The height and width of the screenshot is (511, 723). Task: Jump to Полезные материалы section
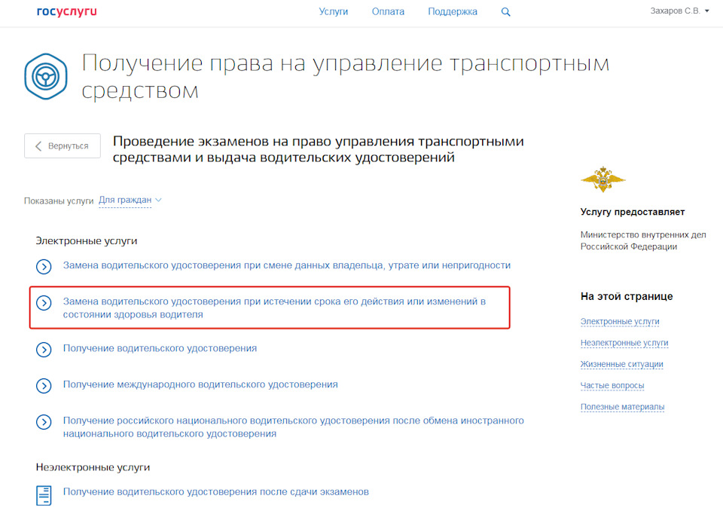(x=623, y=407)
